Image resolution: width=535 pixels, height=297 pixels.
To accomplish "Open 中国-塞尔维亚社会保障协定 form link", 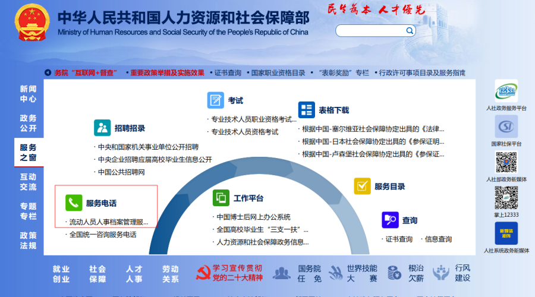I will coord(373,129).
